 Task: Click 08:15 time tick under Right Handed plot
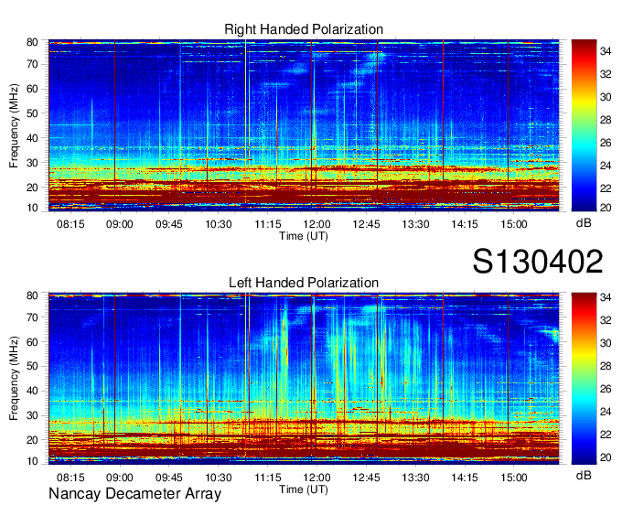pos(70,224)
